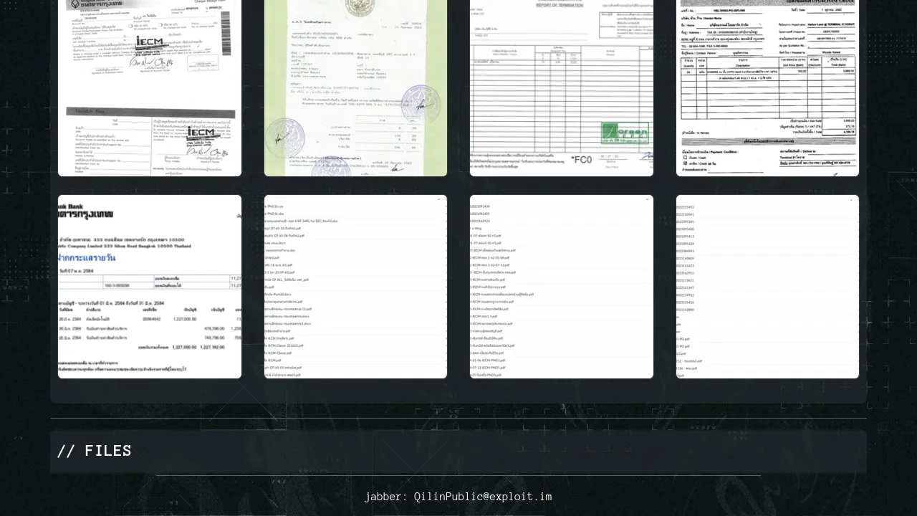The image size is (917, 516).
Task: Click the unchecked cash checkbox in purchase order
Action: [x=686, y=157]
